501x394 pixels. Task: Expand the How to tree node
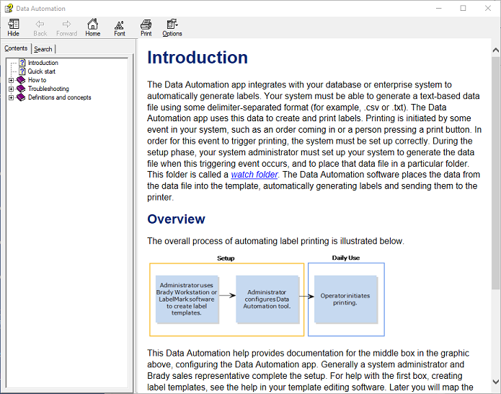coord(11,80)
